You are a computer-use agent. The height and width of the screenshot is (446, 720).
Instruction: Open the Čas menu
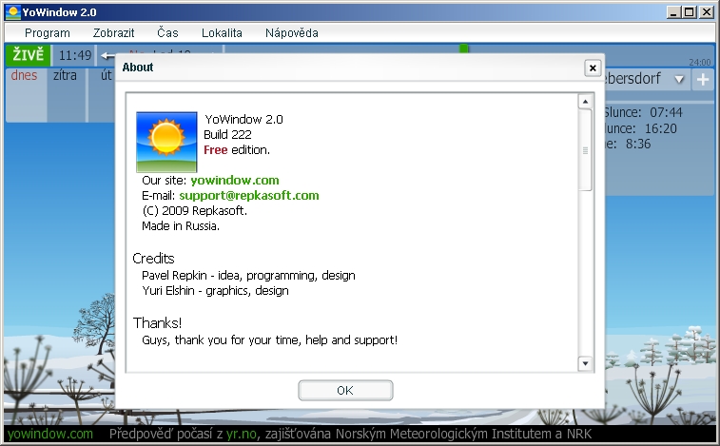pyautogui.click(x=167, y=33)
